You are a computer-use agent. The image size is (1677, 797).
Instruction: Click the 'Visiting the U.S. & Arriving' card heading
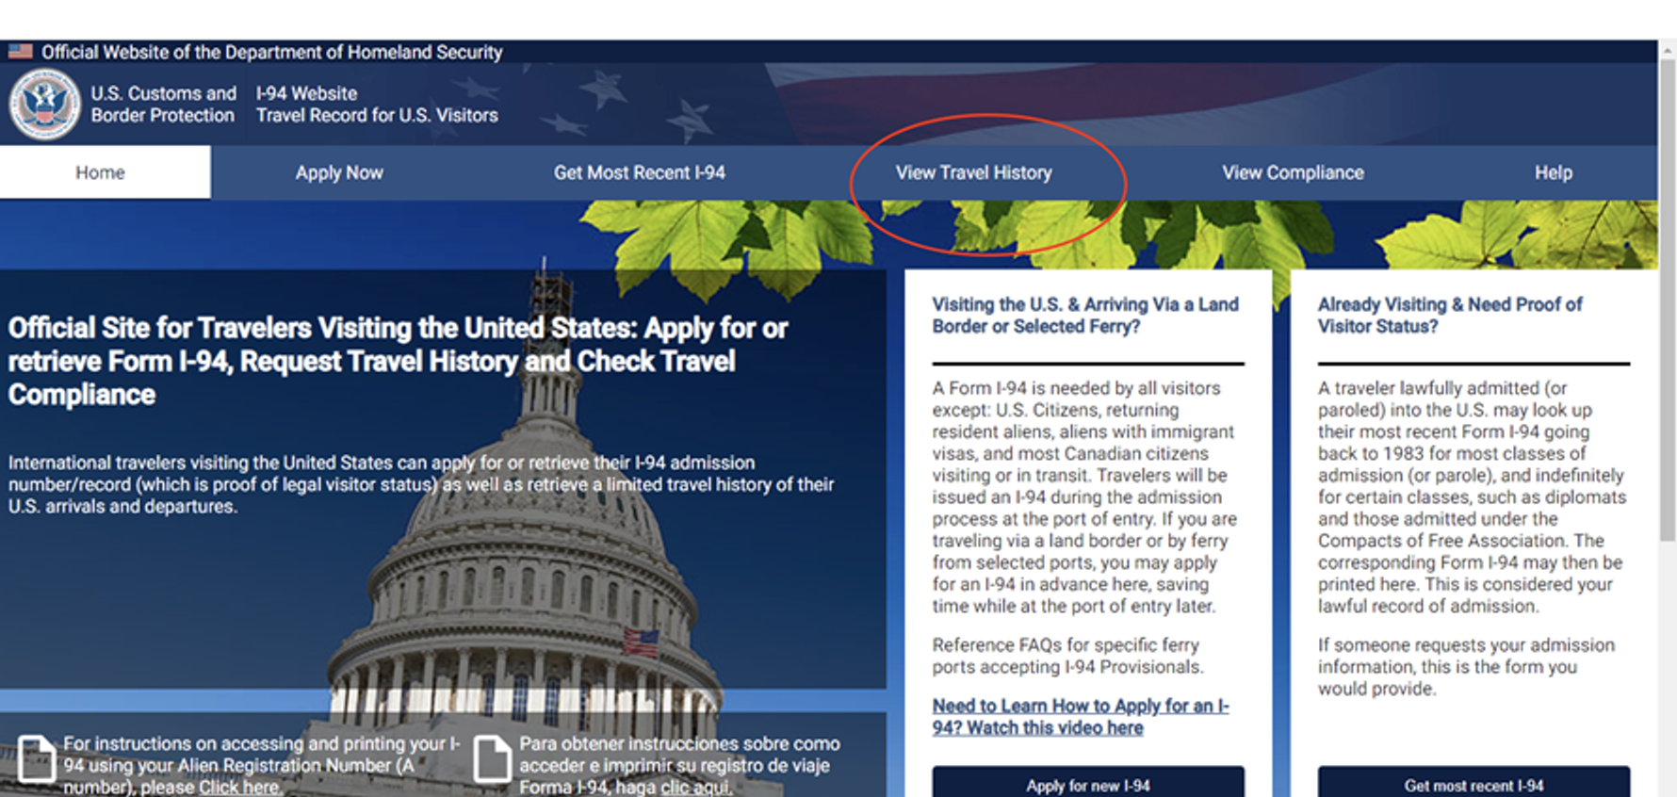tap(1085, 316)
